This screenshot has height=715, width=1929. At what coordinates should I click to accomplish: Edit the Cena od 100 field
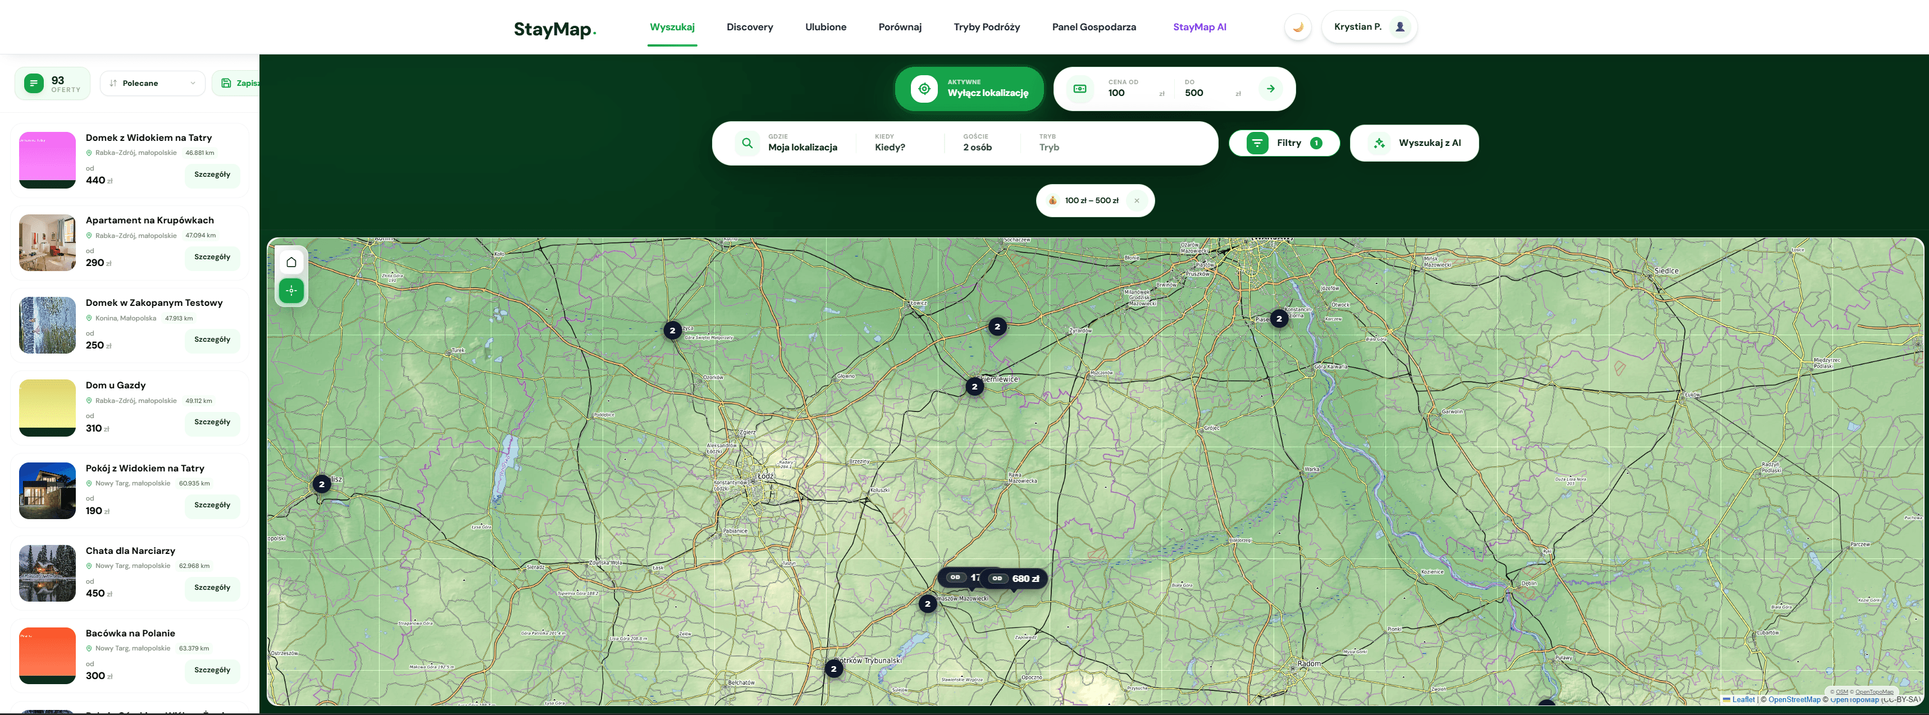[1136, 88]
